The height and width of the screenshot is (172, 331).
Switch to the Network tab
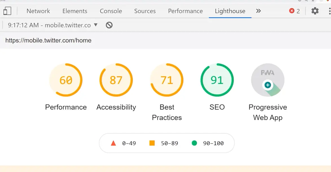coord(38,11)
